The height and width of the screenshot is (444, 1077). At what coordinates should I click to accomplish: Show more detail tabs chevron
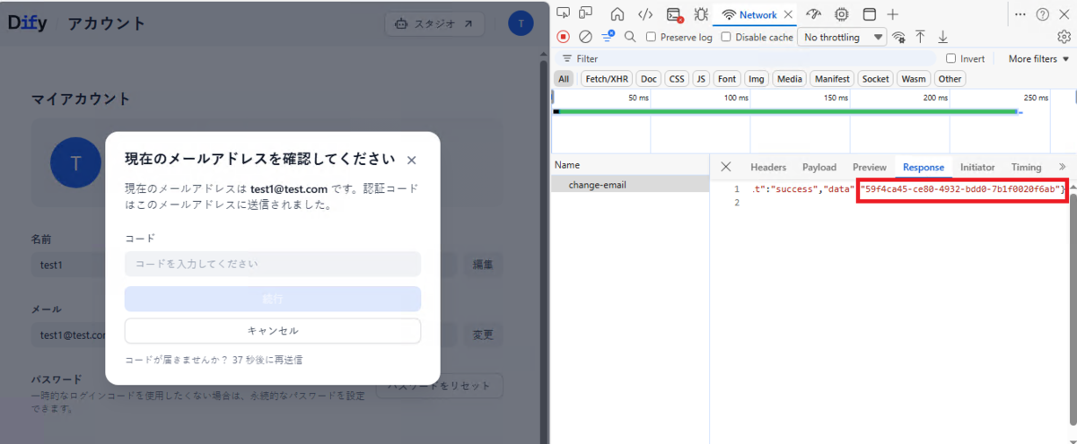(1063, 167)
